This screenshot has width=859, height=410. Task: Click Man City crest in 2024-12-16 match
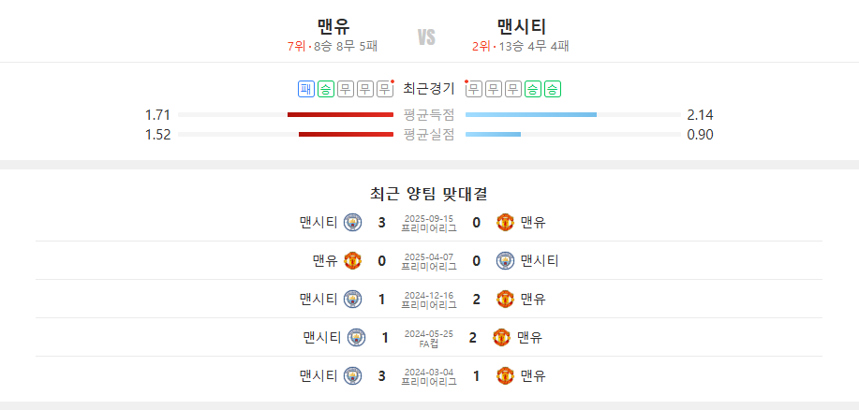[x=353, y=299]
